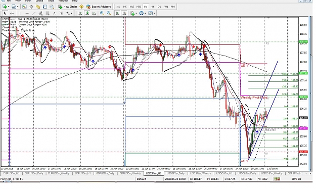316x189 pixels.
Task: Toggle chart Auto Scroll
Action: 117,13
